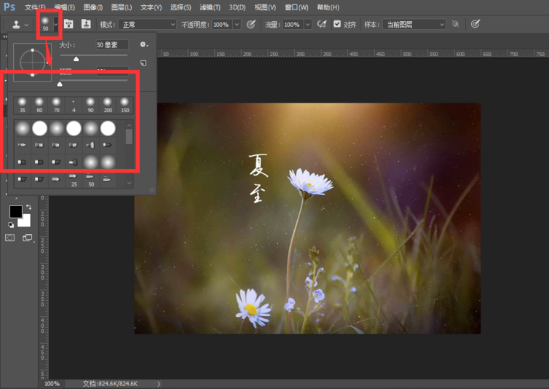The height and width of the screenshot is (389, 549).
Task: Click the Clone Stamp tool preset icon
Action: [x=16, y=24]
